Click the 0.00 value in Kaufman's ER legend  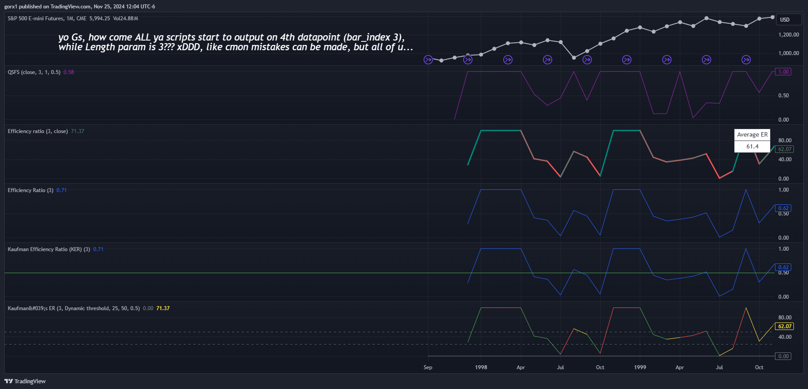pos(148,308)
